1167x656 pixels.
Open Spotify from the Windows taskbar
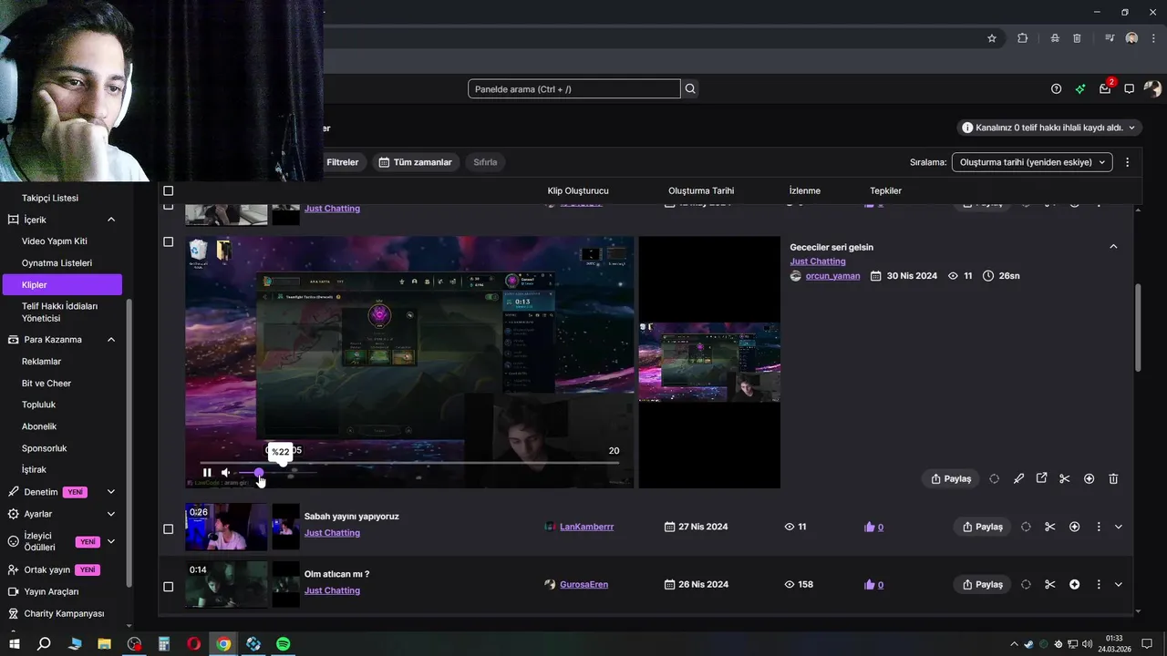pos(284,643)
